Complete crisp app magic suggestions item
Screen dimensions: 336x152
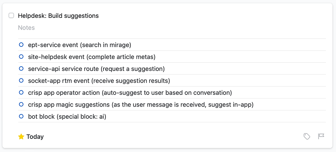21,105
